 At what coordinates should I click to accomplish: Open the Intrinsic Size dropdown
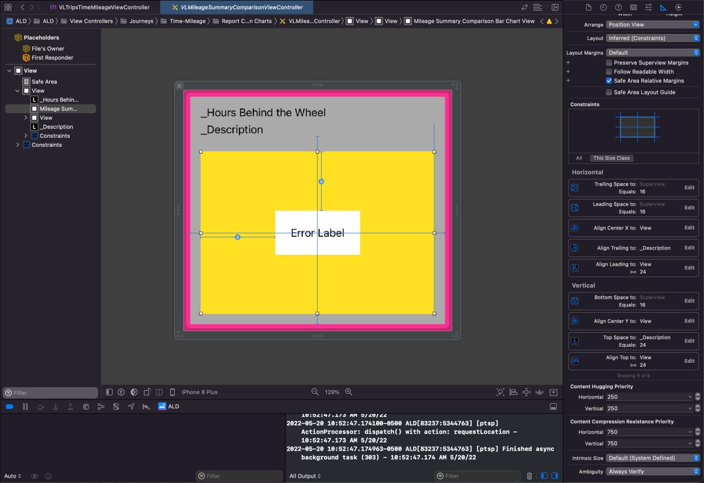click(652, 458)
